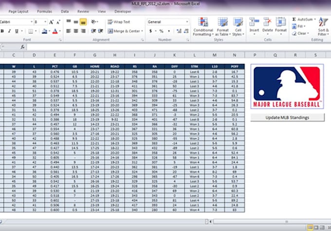Open the Number group dialog launcher
331x231 pixels.
point(188,40)
